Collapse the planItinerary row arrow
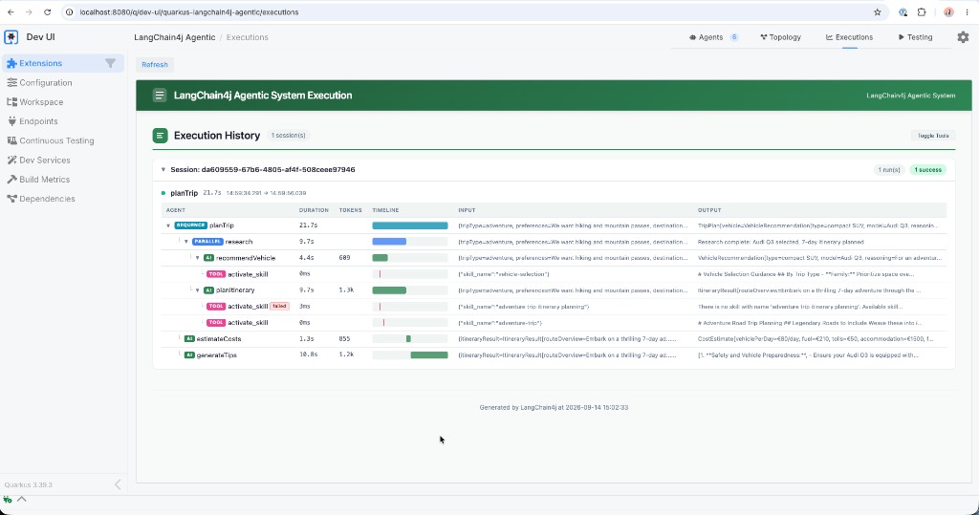979x515 pixels. 197,290
